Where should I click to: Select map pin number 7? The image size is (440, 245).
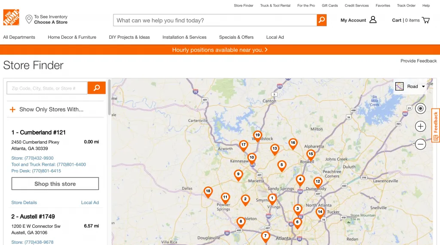pos(265,236)
